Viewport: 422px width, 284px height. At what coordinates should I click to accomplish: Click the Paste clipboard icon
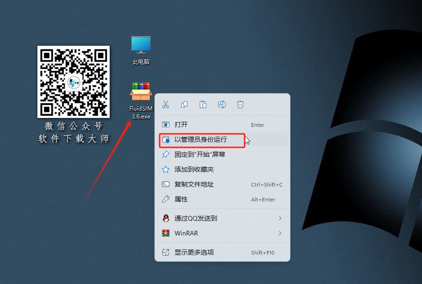point(203,104)
